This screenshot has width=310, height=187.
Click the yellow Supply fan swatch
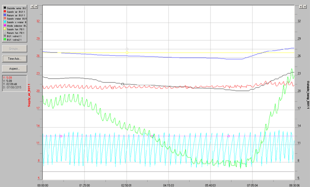coord(5,29)
